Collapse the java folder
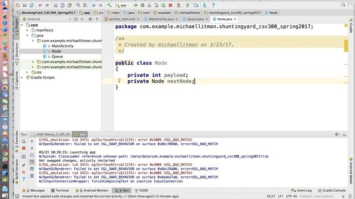This screenshot has width=355, height=199. pos(27,35)
